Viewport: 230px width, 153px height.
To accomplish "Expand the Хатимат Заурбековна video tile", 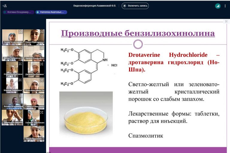I will pyautogui.click(x=42, y=112).
